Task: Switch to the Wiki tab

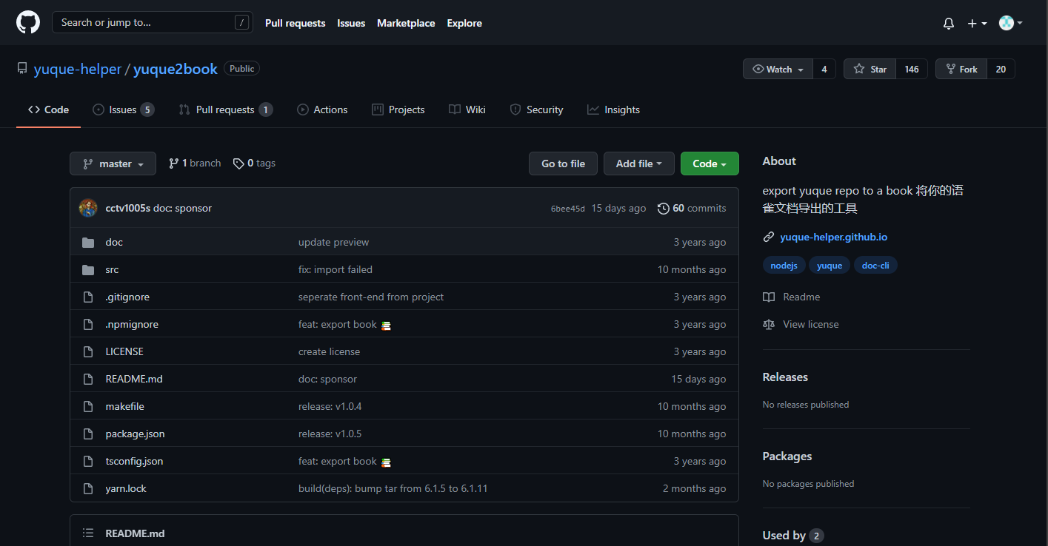Action: click(467, 109)
